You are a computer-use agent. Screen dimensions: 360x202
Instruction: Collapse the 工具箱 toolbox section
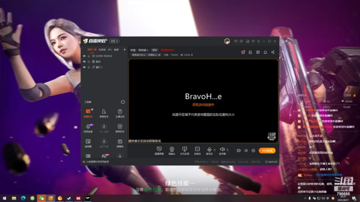[123, 102]
